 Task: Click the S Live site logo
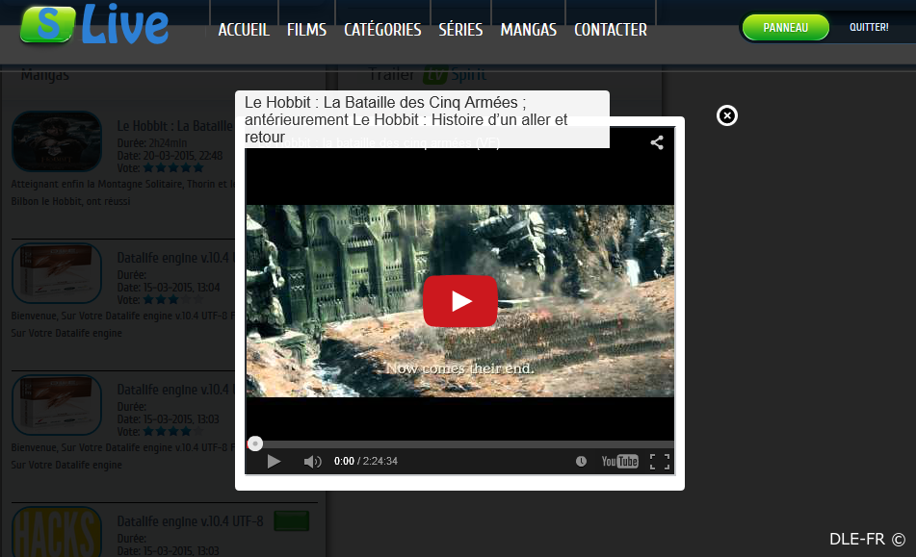[94, 24]
